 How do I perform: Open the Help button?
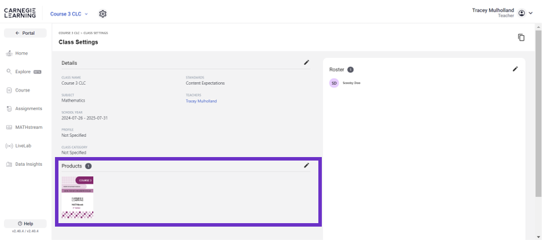pos(25,223)
